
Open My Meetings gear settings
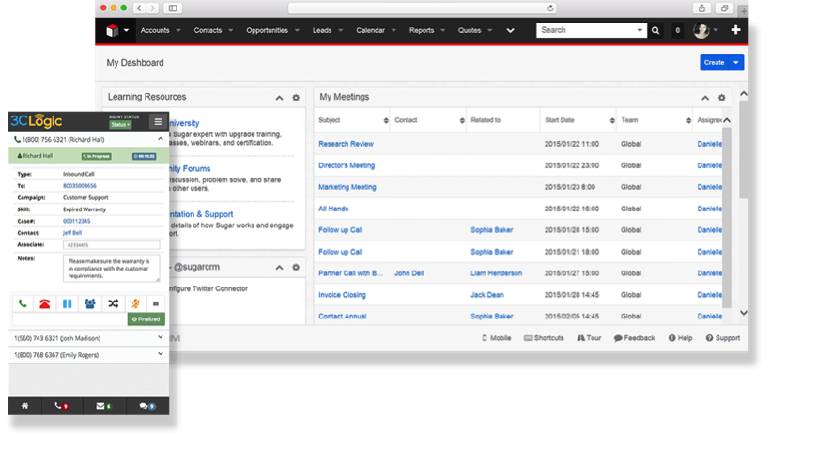tap(721, 98)
